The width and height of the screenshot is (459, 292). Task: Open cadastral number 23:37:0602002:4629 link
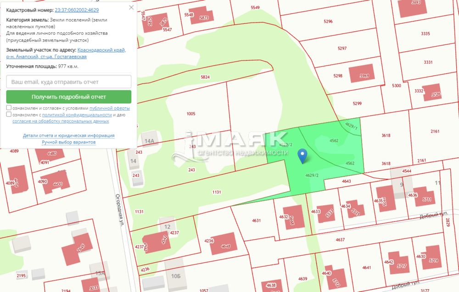tap(76, 10)
